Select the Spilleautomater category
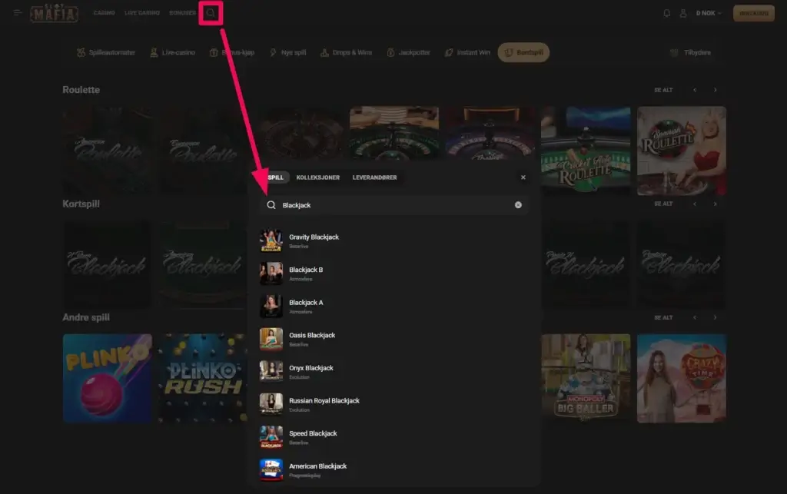 [x=106, y=52]
